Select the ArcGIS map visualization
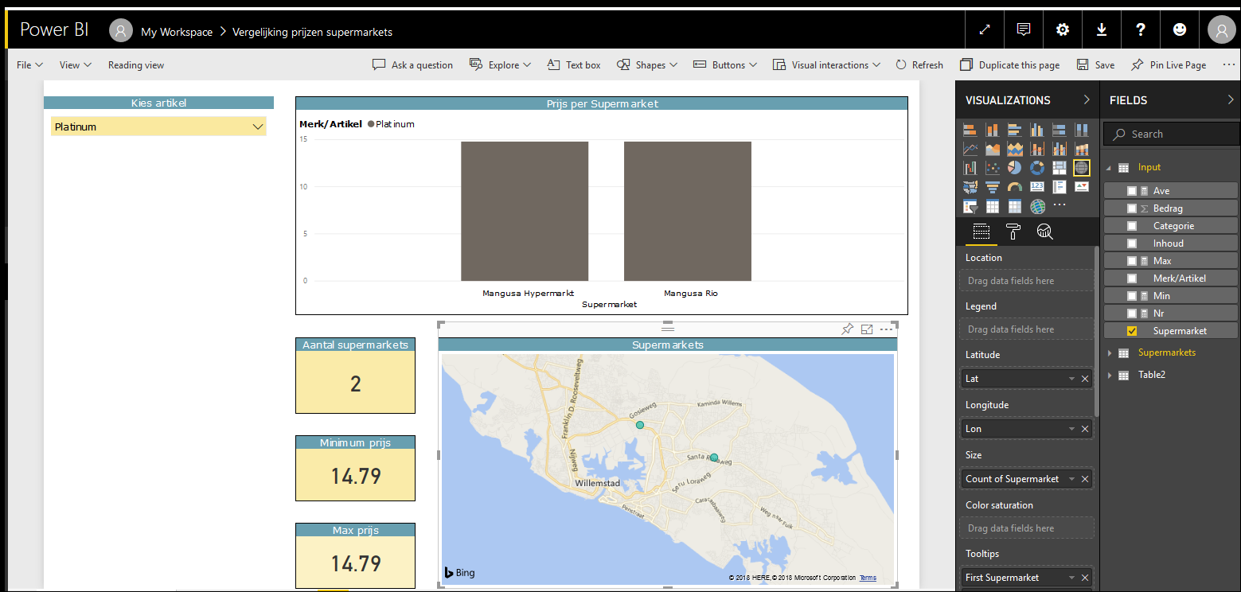The height and width of the screenshot is (592, 1241). point(1037,207)
